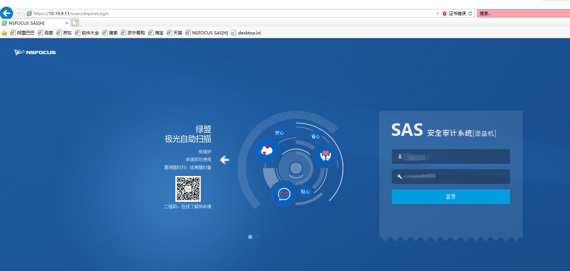This screenshot has height=271, width=570.
Task: Click the user icon in username field
Action: (x=400, y=156)
